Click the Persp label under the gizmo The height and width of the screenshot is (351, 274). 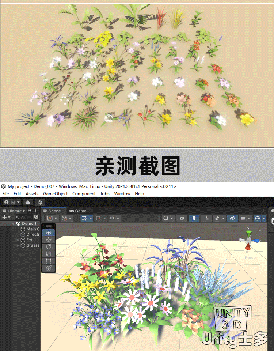[x=250, y=258]
